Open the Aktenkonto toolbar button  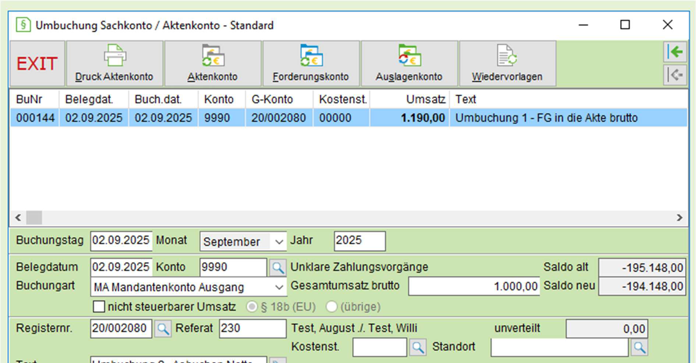pos(213,64)
